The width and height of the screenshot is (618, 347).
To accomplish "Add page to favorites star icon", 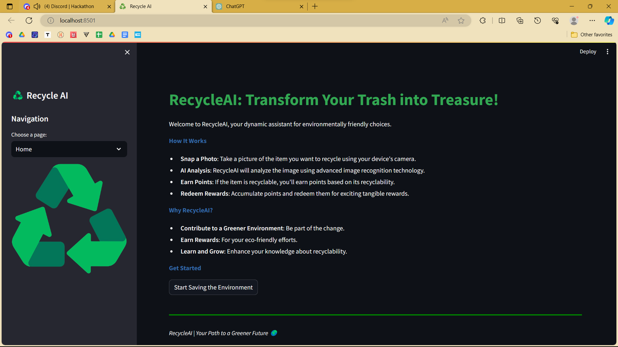I will click(x=461, y=21).
